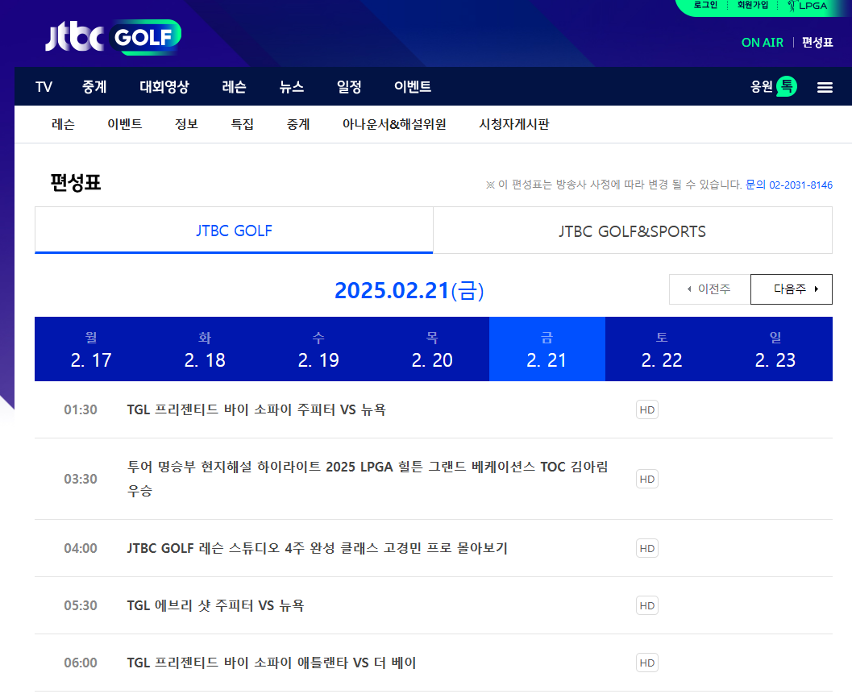Click the 05:30 time entry

81,605
